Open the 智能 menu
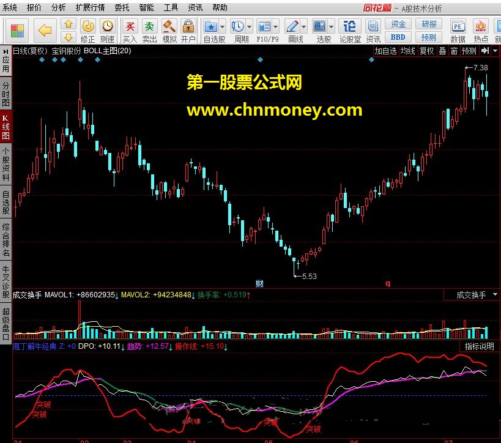The width and height of the screenshot is (501, 443). click(146, 7)
